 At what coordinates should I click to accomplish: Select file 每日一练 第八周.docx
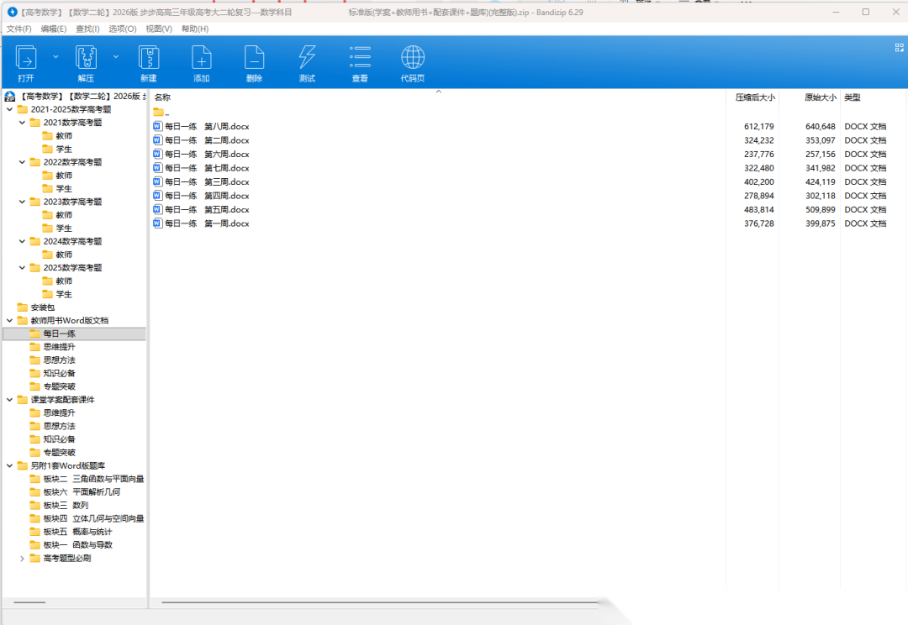click(206, 127)
